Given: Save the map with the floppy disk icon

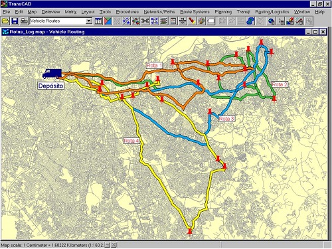Looking at the screenshot, I should (15, 21).
